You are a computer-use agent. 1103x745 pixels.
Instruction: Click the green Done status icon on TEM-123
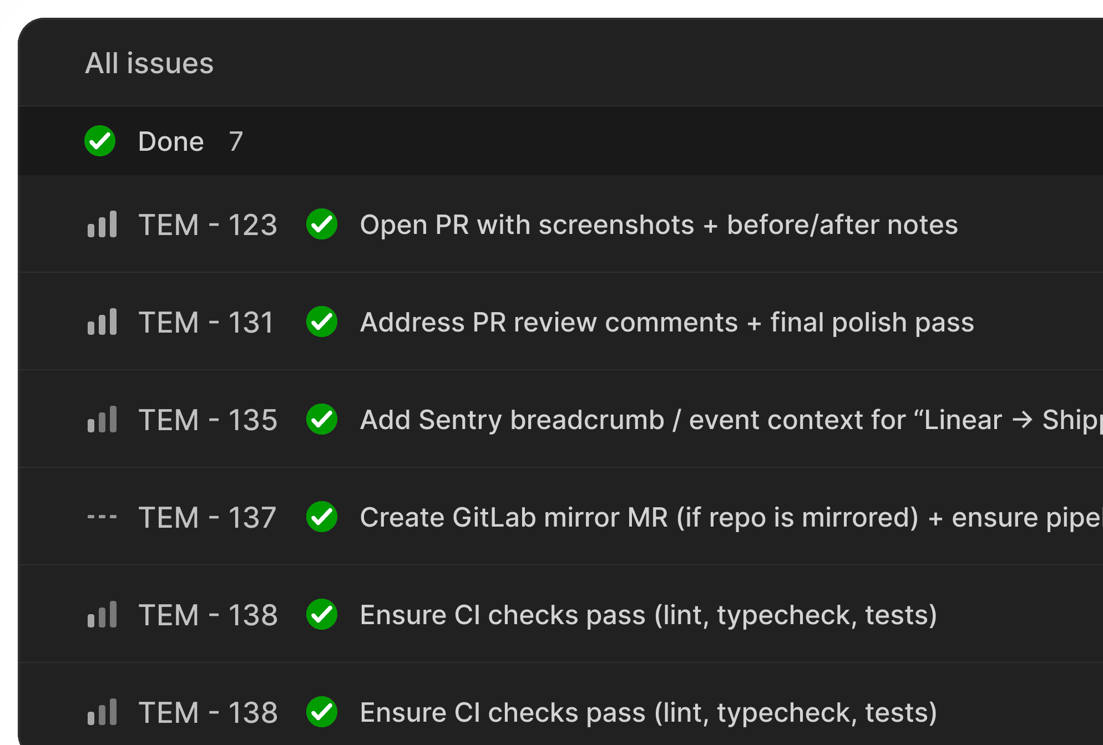pos(322,224)
